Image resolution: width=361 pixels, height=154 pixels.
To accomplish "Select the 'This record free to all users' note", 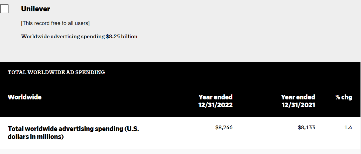I will tap(55, 23).
